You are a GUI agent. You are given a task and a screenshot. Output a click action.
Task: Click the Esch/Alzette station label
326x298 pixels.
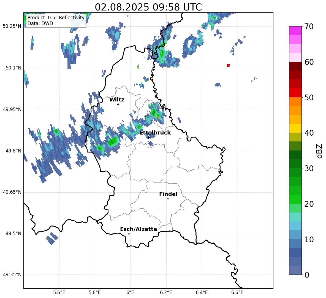[x=138, y=229]
